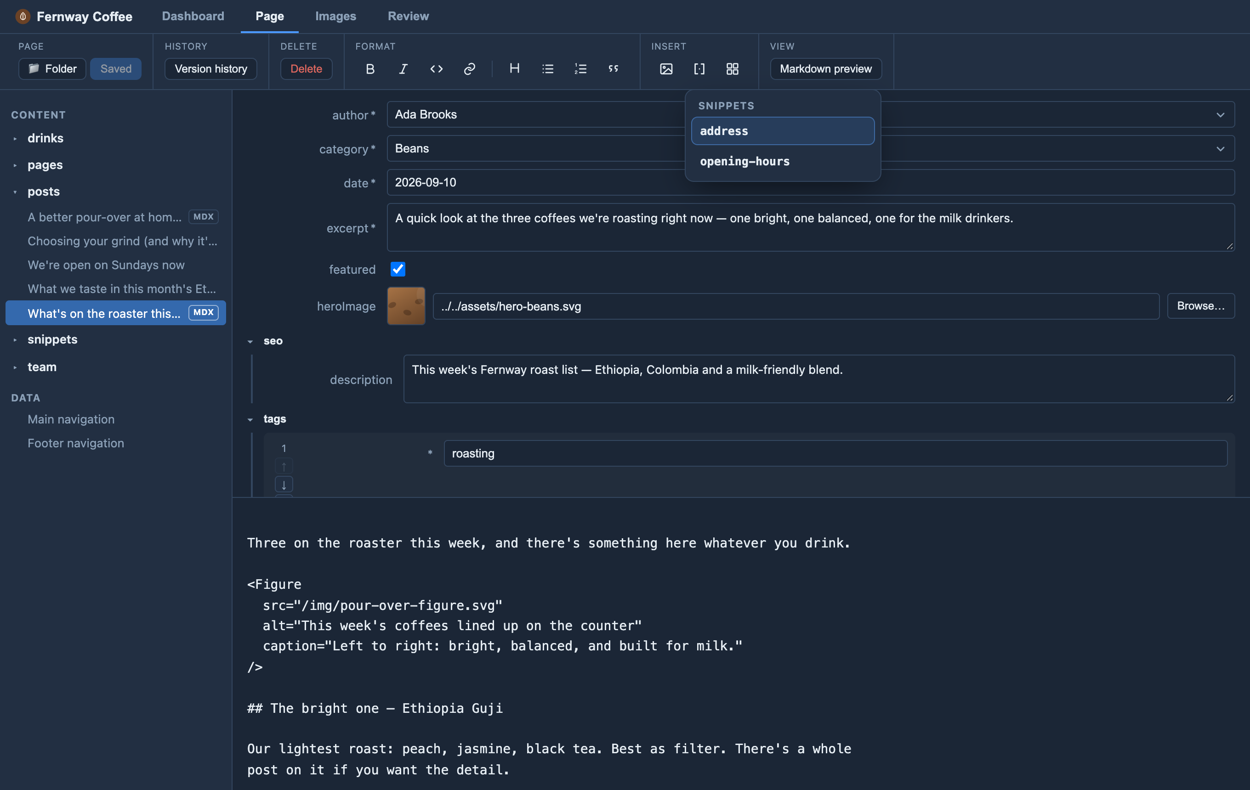Go to the Review tab
This screenshot has height=790, width=1250.
pos(408,16)
